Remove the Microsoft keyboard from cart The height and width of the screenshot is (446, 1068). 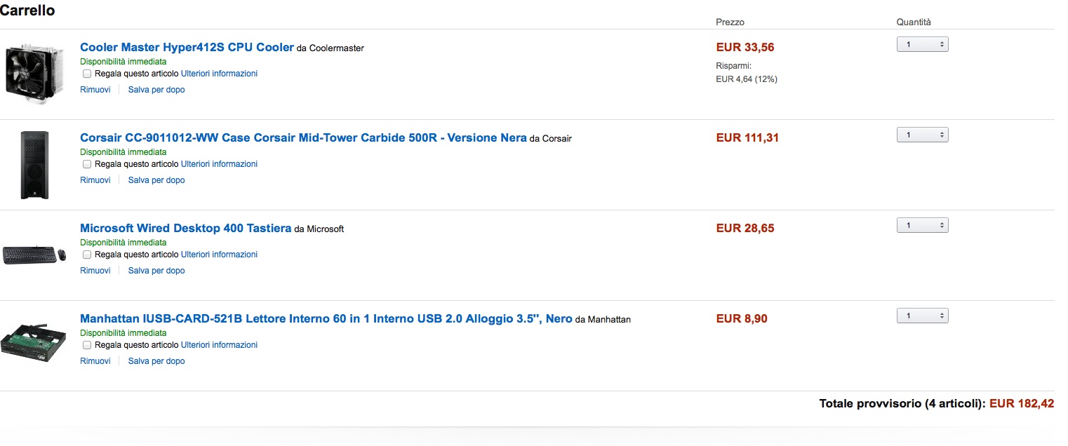point(95,271)
